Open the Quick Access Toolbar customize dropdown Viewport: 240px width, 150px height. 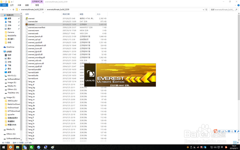[x=12, y=2]
